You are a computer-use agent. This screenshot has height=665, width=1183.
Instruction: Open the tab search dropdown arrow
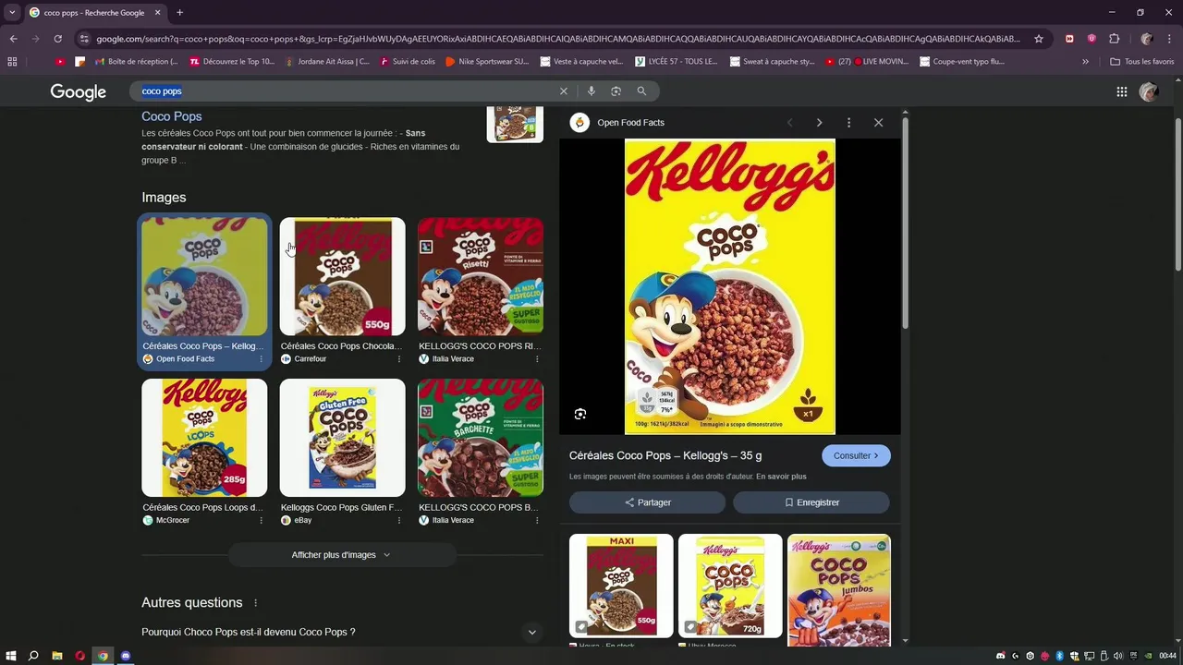12,13
